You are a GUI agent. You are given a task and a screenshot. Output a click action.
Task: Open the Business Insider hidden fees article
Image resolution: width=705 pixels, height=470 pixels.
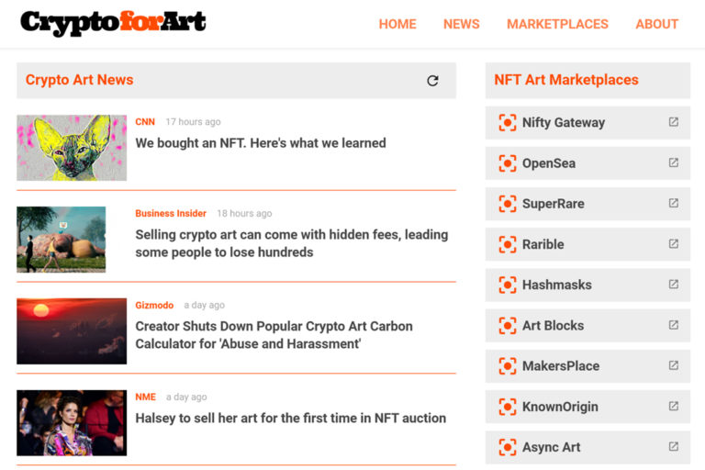click(x=291, y=243)
